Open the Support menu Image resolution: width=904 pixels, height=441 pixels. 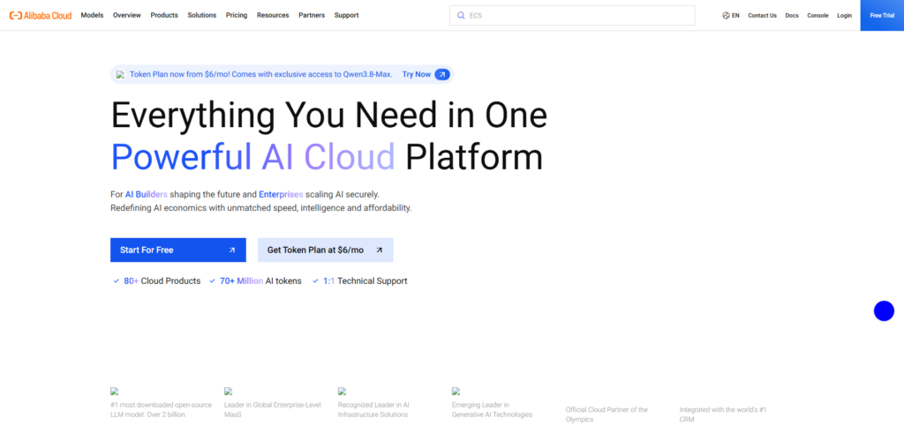coord(346,16)
